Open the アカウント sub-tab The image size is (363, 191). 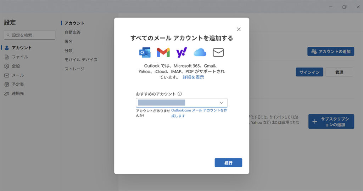74,23
